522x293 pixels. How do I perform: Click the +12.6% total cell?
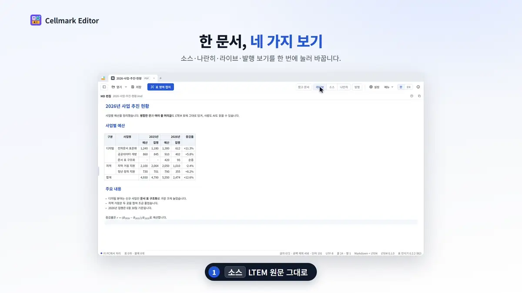tap(189, 178)
